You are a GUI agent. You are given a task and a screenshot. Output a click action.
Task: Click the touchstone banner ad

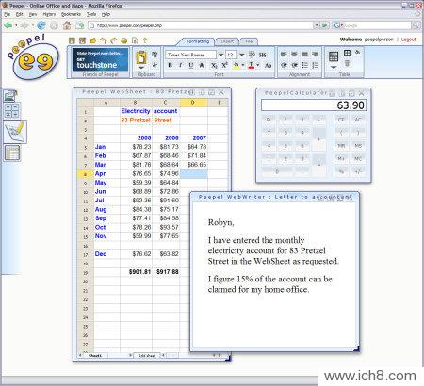(100, 59)
